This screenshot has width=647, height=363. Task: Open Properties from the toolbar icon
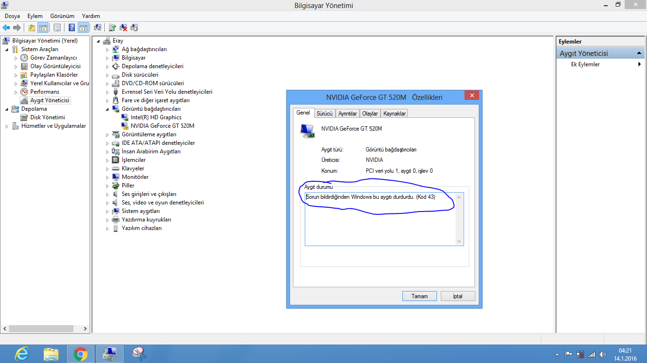[x=57, y=27]
